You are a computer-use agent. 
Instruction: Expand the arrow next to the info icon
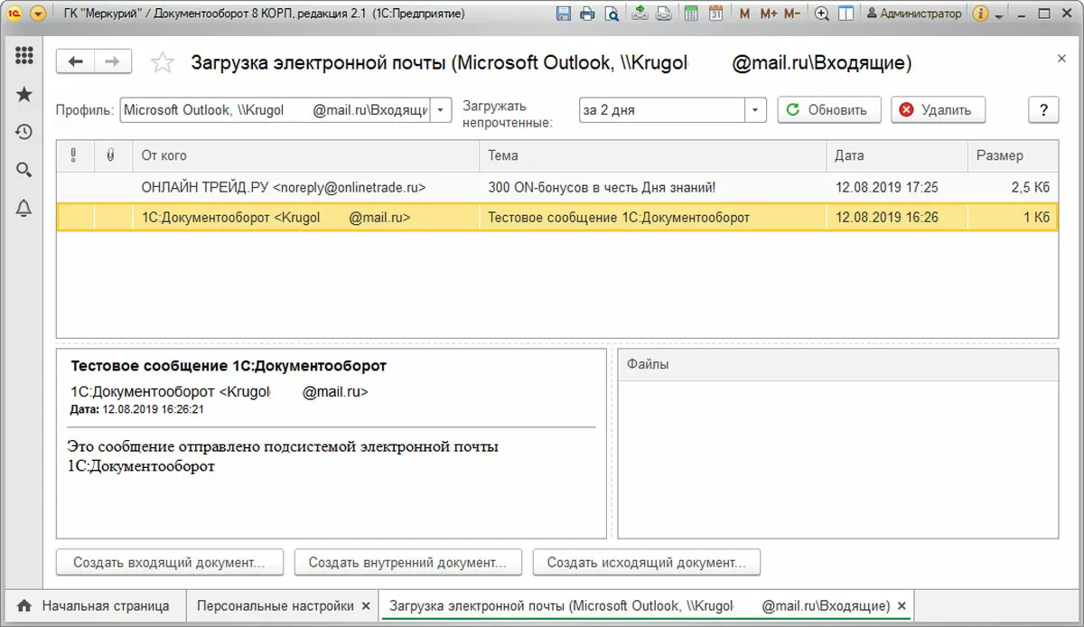pos(1000,15)
